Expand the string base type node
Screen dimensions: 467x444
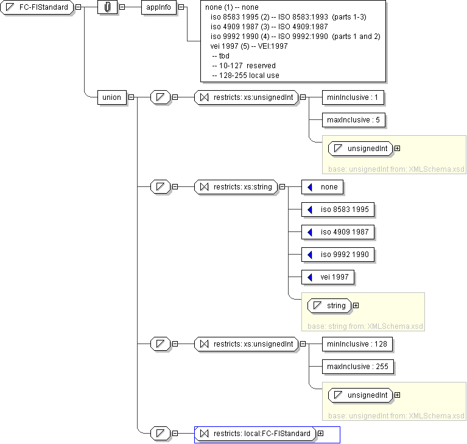[x=356, y=306]
